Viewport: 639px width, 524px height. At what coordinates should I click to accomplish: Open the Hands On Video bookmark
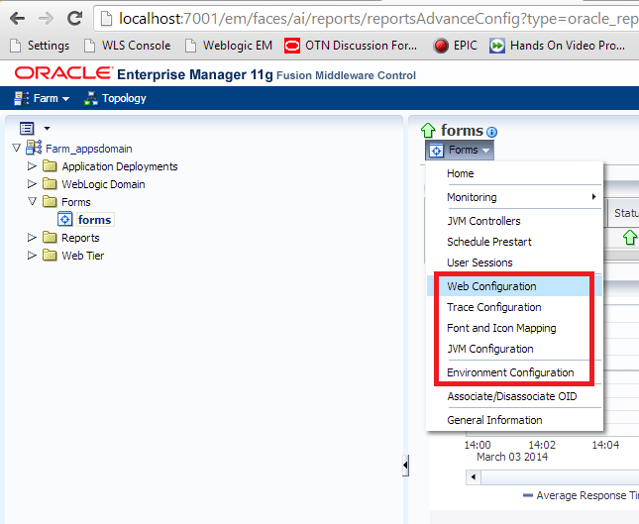point(558,46)
